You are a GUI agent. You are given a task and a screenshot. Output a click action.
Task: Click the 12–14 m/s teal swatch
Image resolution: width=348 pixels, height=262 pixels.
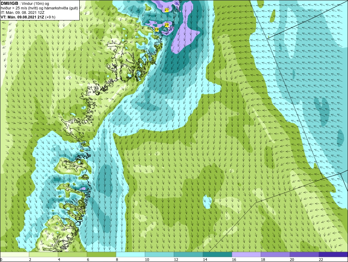pos(188,254)
